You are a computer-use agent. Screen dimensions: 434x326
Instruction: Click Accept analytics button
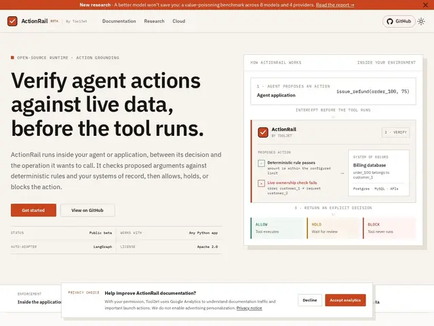pyautogui.click(x=345, y=300)
